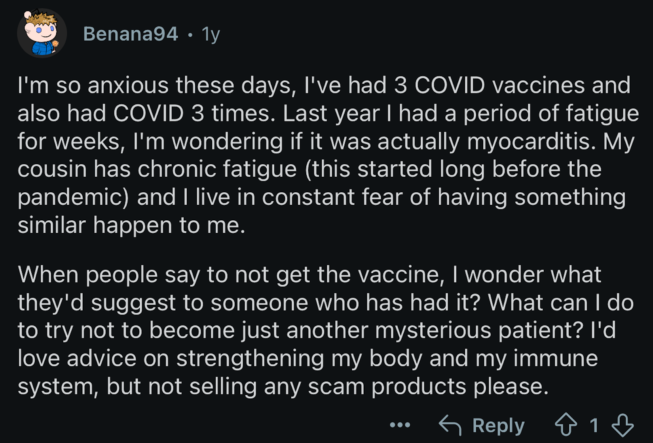The image size is (653, 443).
Task: Click the paragraph starting "When people say"
Action: pos(326,330)
